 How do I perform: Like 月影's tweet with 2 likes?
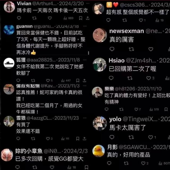(x=145, y=163)
